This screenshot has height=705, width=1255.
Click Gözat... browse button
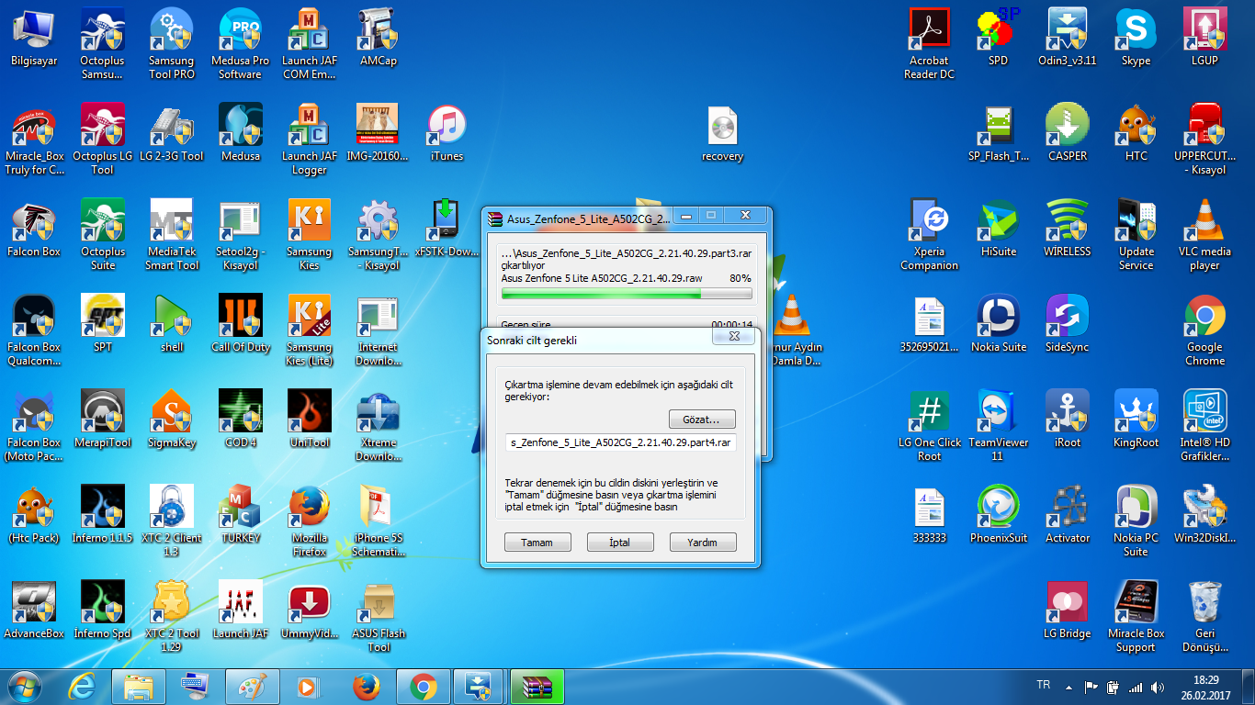[703, 420]
